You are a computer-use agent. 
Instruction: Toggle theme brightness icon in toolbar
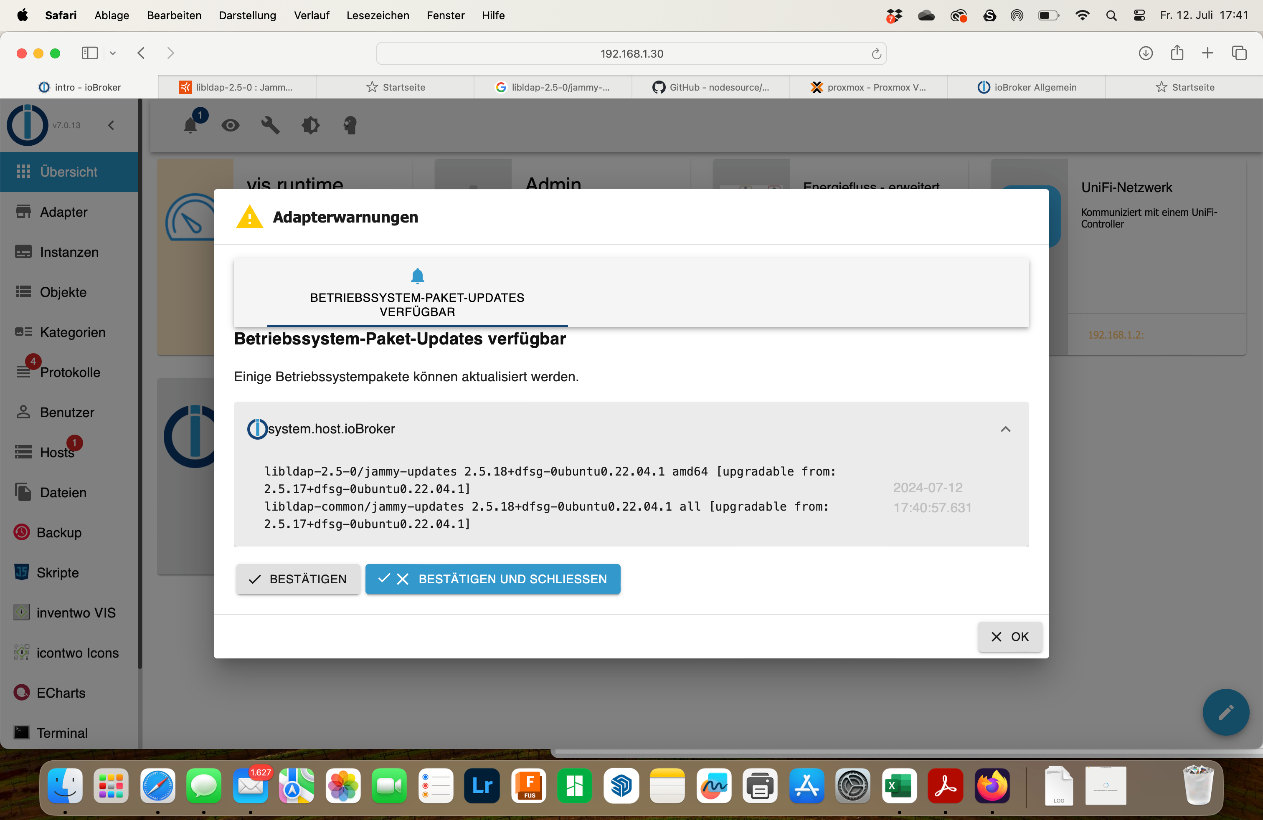point(310,125)
